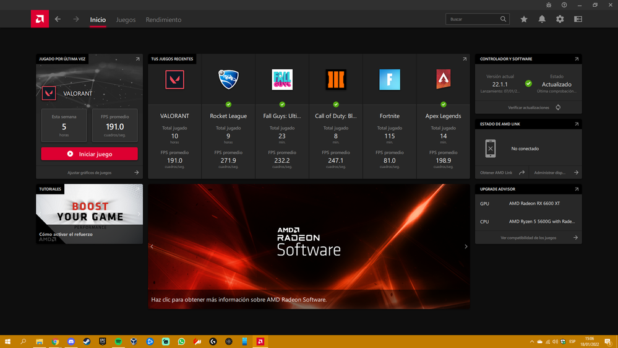This screenshot has width=618, height=348.
Task: Click No conectado status text
Action: [525, 149]
